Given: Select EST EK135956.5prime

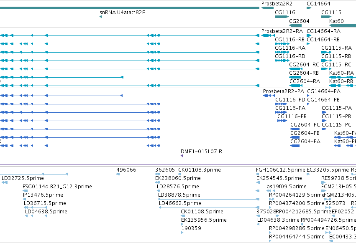Looking at the screenshot, I should pyautogui.click(x=182, y=224).
